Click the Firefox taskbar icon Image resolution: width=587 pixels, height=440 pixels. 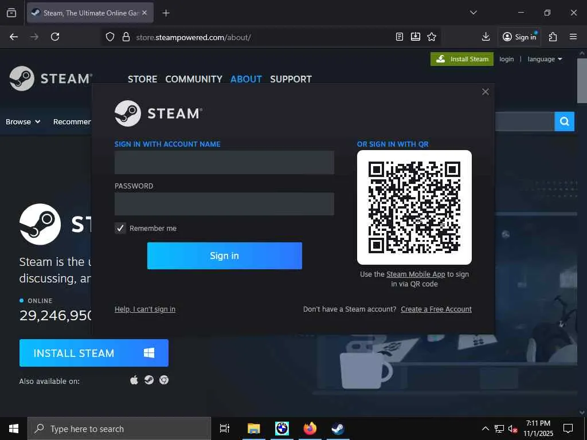pyautogui.click(x=310, y=429)
